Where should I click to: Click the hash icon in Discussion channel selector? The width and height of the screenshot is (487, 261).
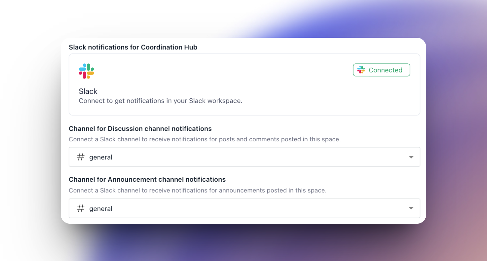coord(81,157)
